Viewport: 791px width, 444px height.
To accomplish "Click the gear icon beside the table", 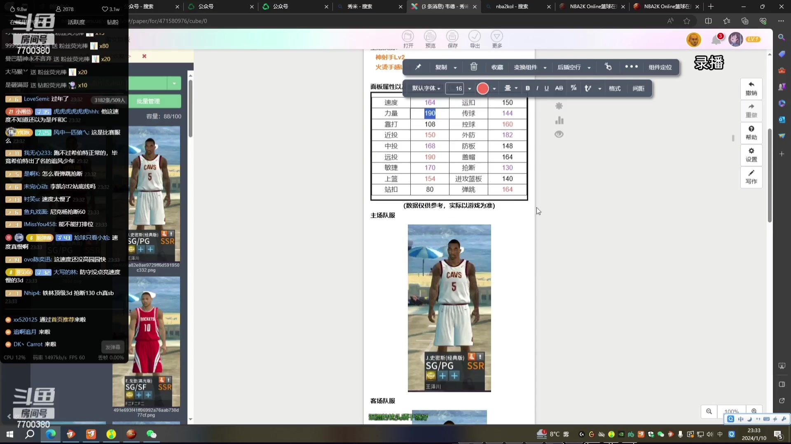I will [x=559, y=106].
